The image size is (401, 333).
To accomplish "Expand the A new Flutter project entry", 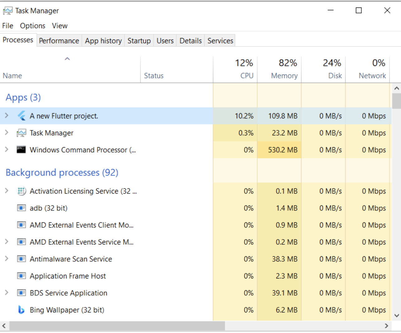I will pyautogui.click(x=6, y=116).
